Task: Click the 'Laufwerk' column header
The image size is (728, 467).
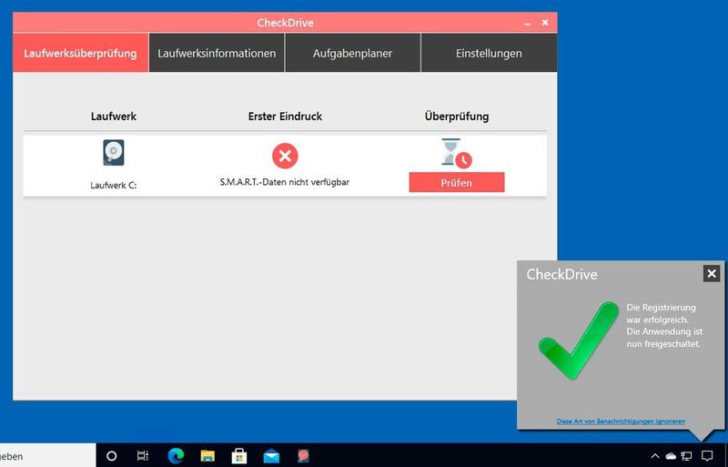Action: coord(113,117)
